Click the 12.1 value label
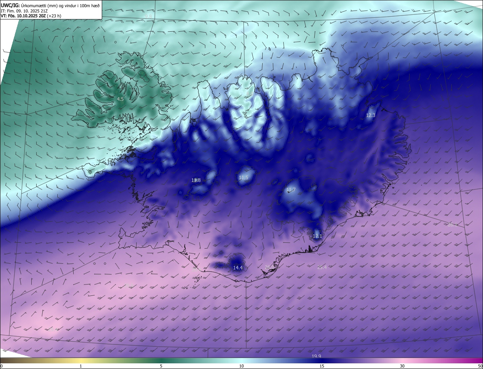The height and width of the screenshot is (369, 483). click(317, 236)
